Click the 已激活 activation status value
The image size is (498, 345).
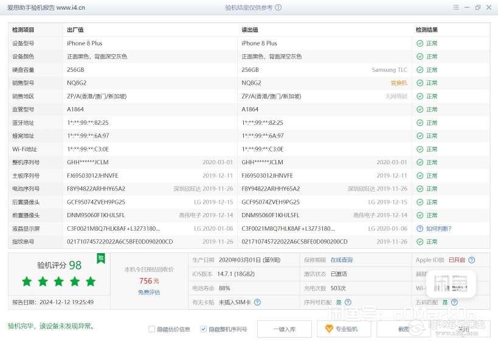pos(339,274)
